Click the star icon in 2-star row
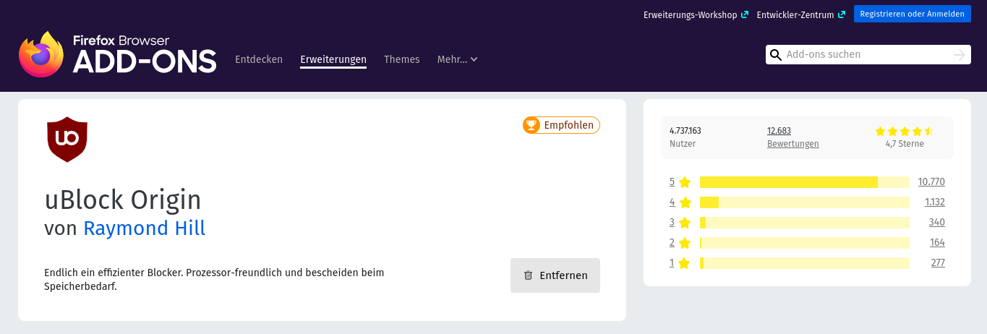Image resolution: width=987 pixels, height=334 pixels. (x=685, y=243)
